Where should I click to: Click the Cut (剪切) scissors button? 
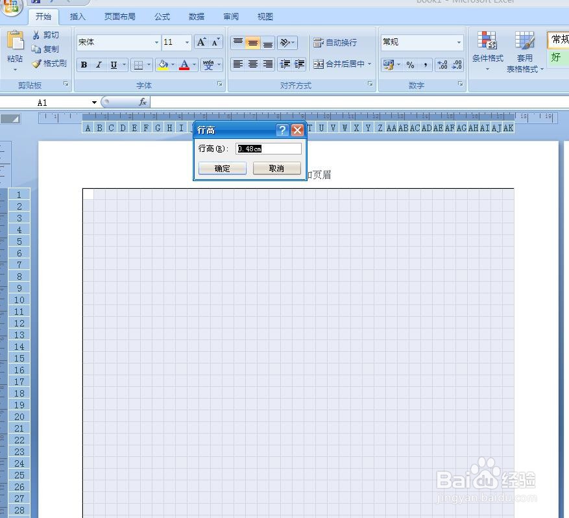45,35
